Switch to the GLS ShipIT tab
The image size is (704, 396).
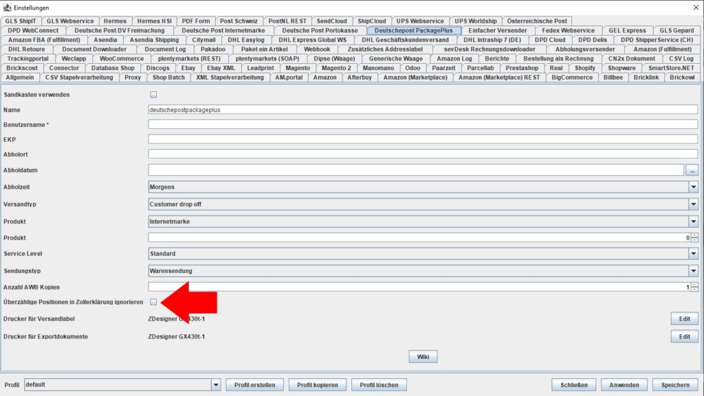click(x=21, y=21)
